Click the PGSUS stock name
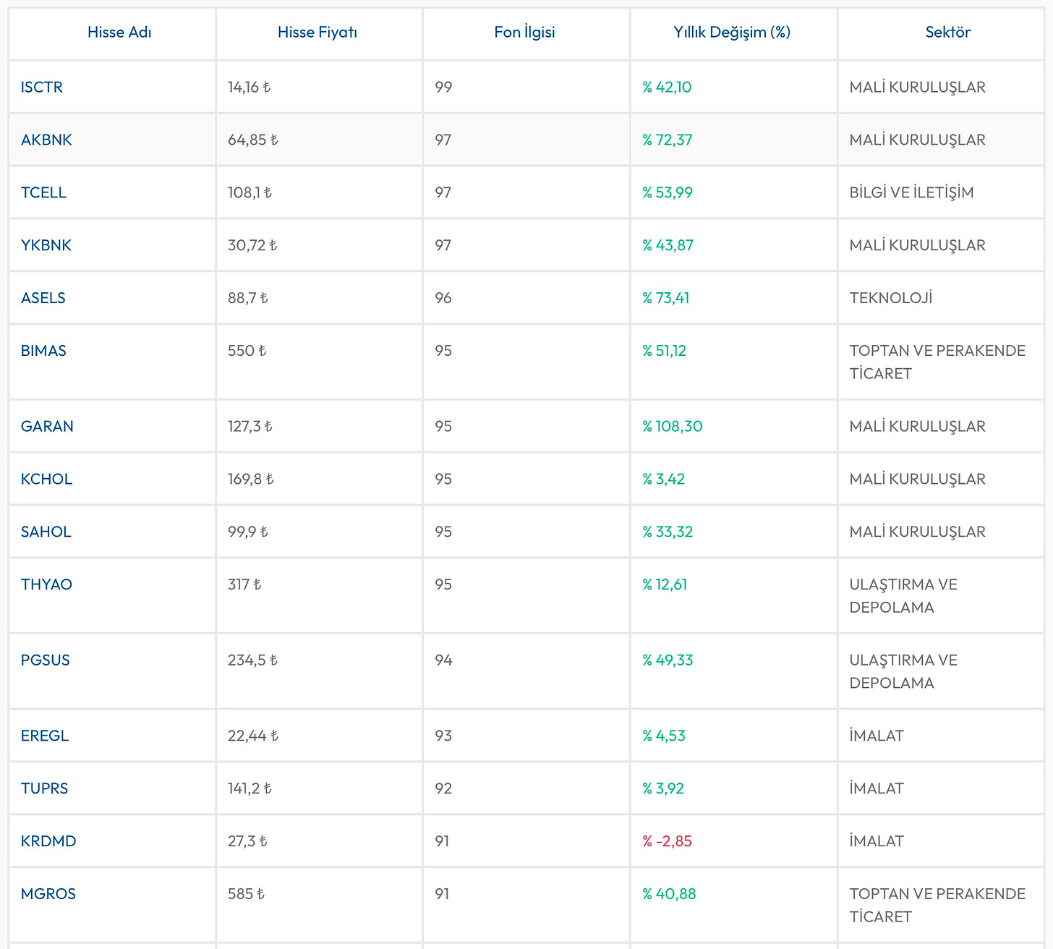 click(x=46, y=660)
